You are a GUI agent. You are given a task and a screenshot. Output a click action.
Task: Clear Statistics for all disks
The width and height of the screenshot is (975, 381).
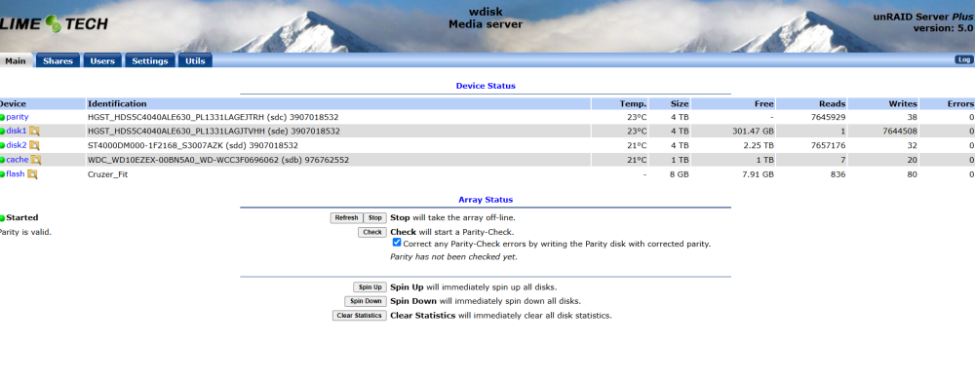(360, 316)
